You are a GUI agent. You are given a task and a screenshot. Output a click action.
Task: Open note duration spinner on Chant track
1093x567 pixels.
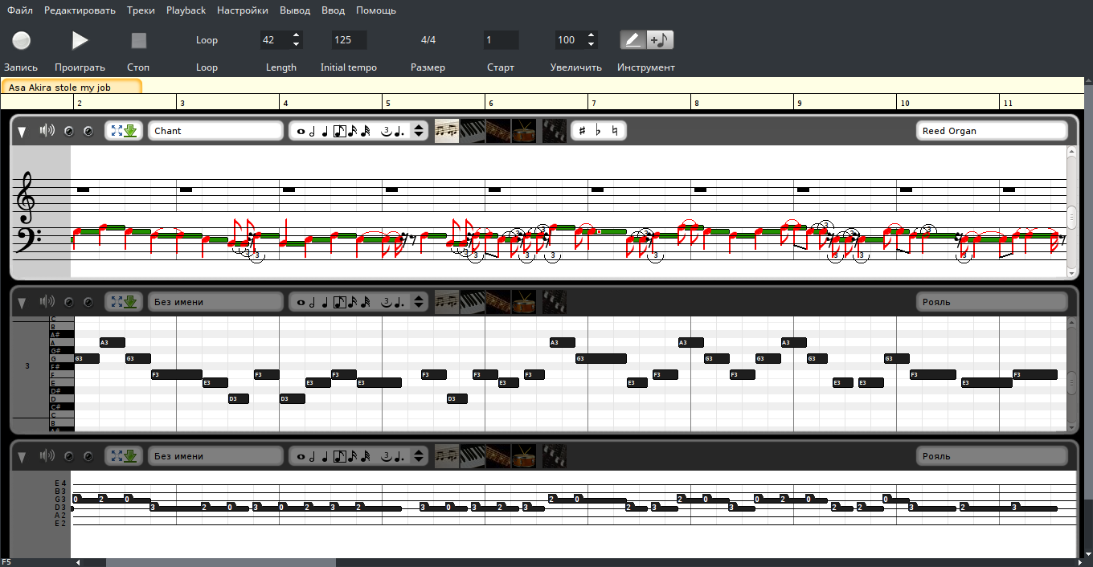tap(418, 131)
